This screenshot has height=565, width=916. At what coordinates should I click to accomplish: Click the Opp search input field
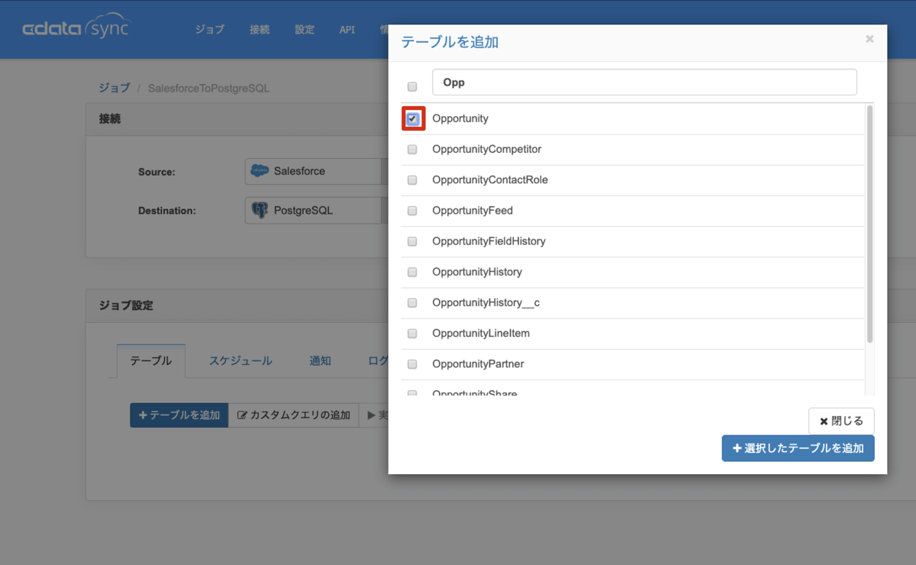click(644, 82)
